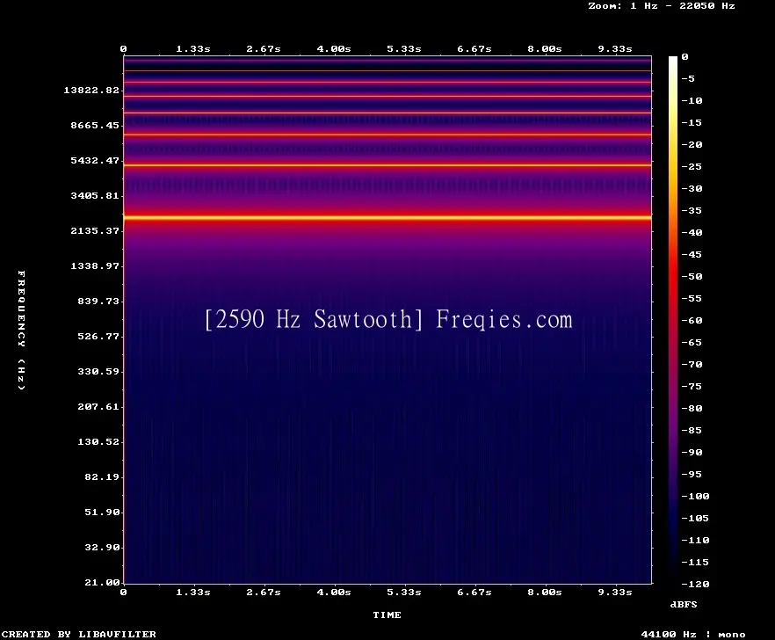Viewport: 775px width, 640px height.
Task: Click the "CREATED BY LIBAVFILTER" text
Action: (78, 634)
